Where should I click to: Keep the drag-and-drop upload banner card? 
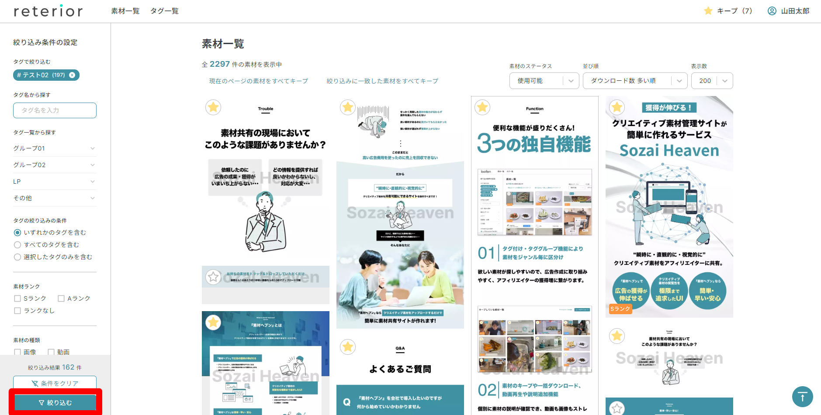click(x=213, y=277)
